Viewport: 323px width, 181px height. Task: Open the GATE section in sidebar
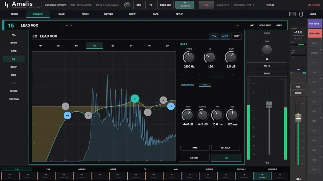pos(14,51)
